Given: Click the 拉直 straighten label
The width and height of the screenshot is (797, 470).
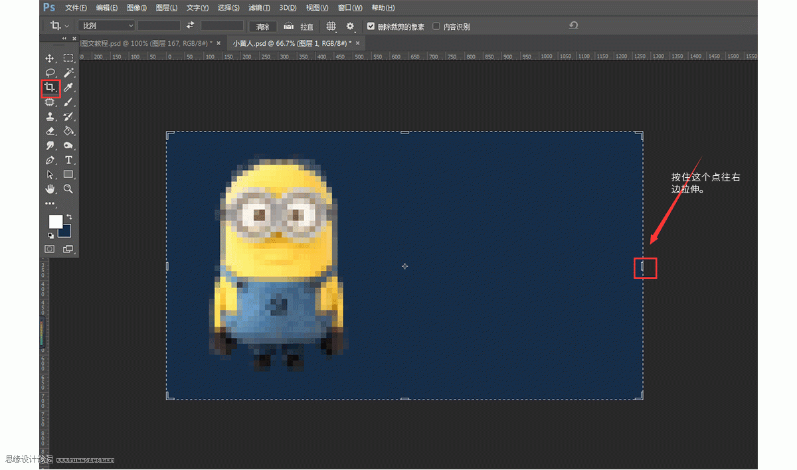Looking at the screenshot, I should tap(306, 27).
